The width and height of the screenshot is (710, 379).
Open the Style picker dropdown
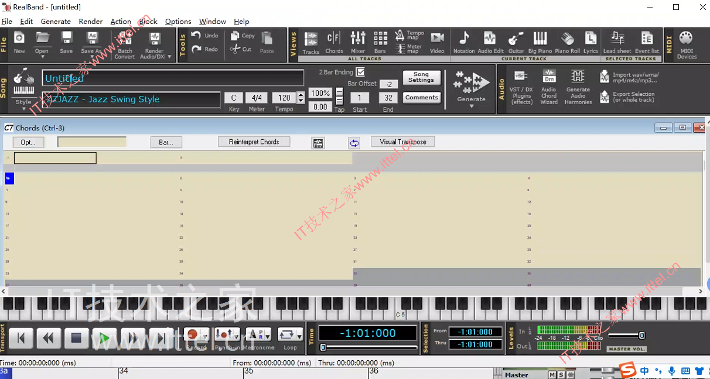point(23,108)
